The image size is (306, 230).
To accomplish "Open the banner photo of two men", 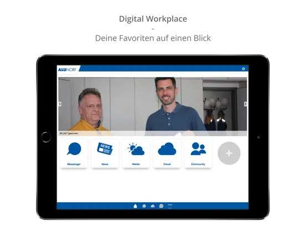I will point(152,104).
